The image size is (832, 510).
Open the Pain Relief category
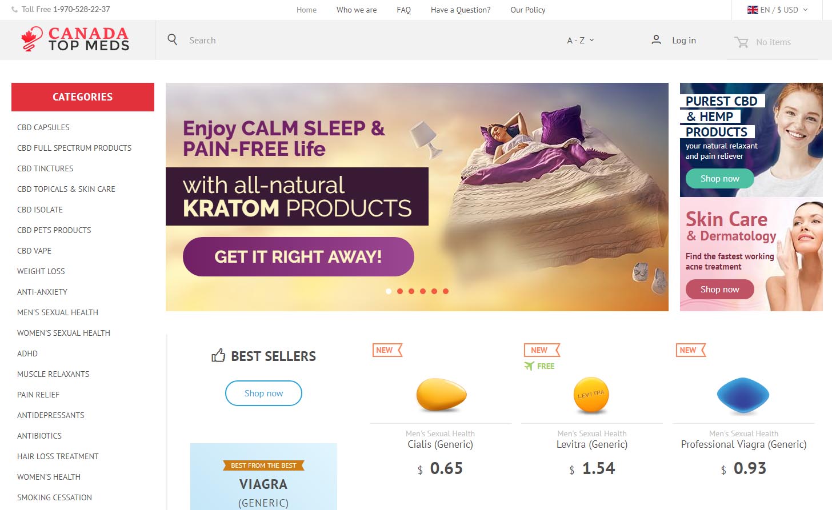[x=38, y=395]
